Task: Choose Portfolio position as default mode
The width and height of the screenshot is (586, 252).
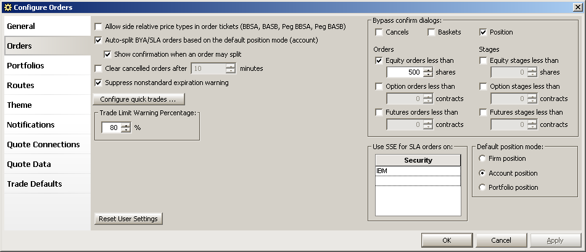Action: pyautogui.click(x=482, y=187)
